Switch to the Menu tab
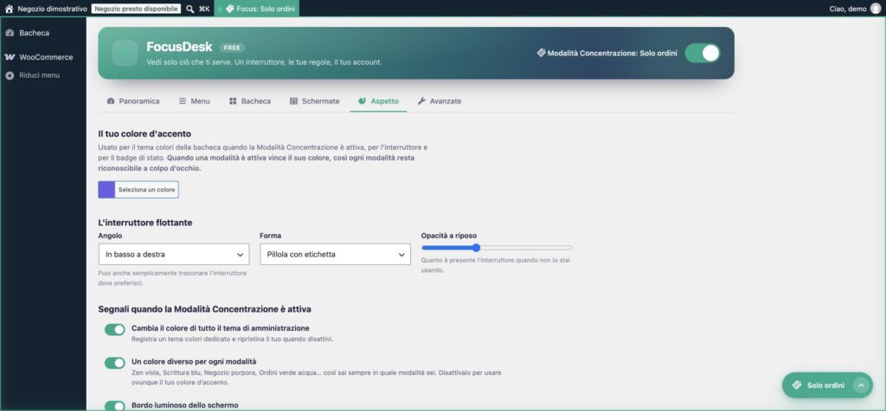886x411 pixels. [x=195, y=101]
